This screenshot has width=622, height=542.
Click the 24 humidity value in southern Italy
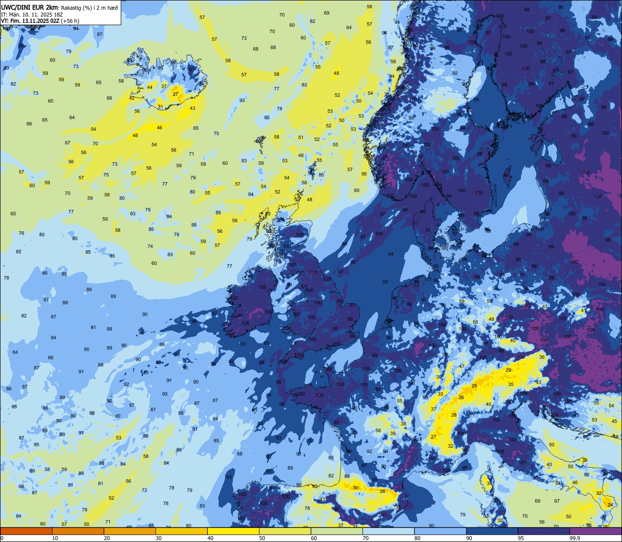[x=610, y=505]
